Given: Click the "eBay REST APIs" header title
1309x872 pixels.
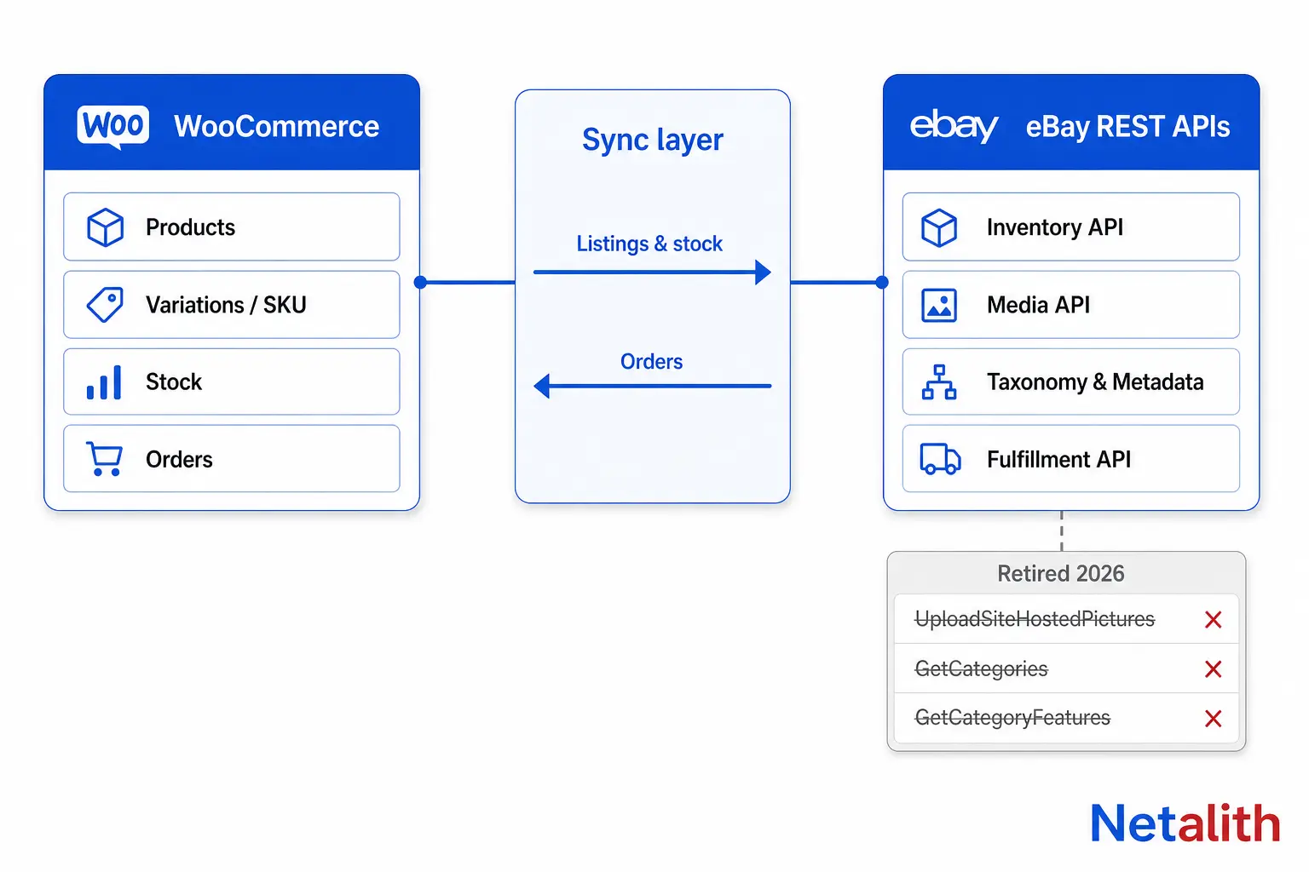Looking at the screenshot, I should (x=1127, y=127).
